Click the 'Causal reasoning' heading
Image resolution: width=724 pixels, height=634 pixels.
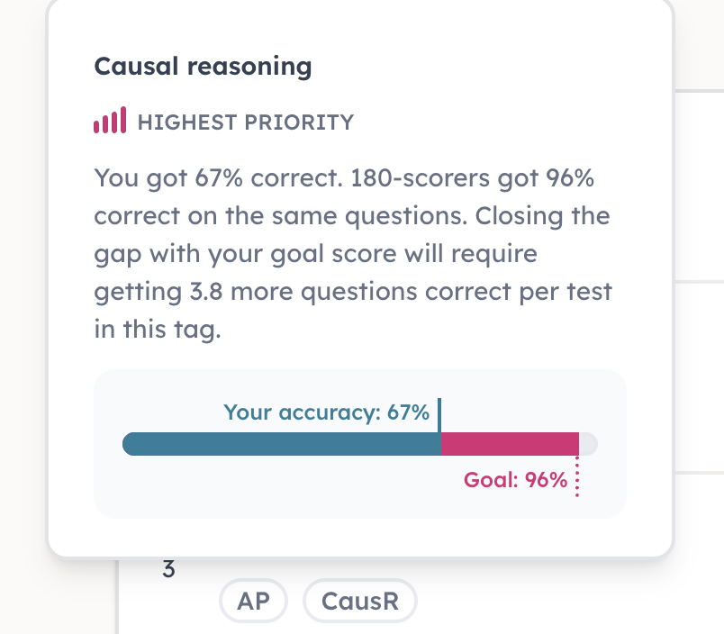pos(204,67)
